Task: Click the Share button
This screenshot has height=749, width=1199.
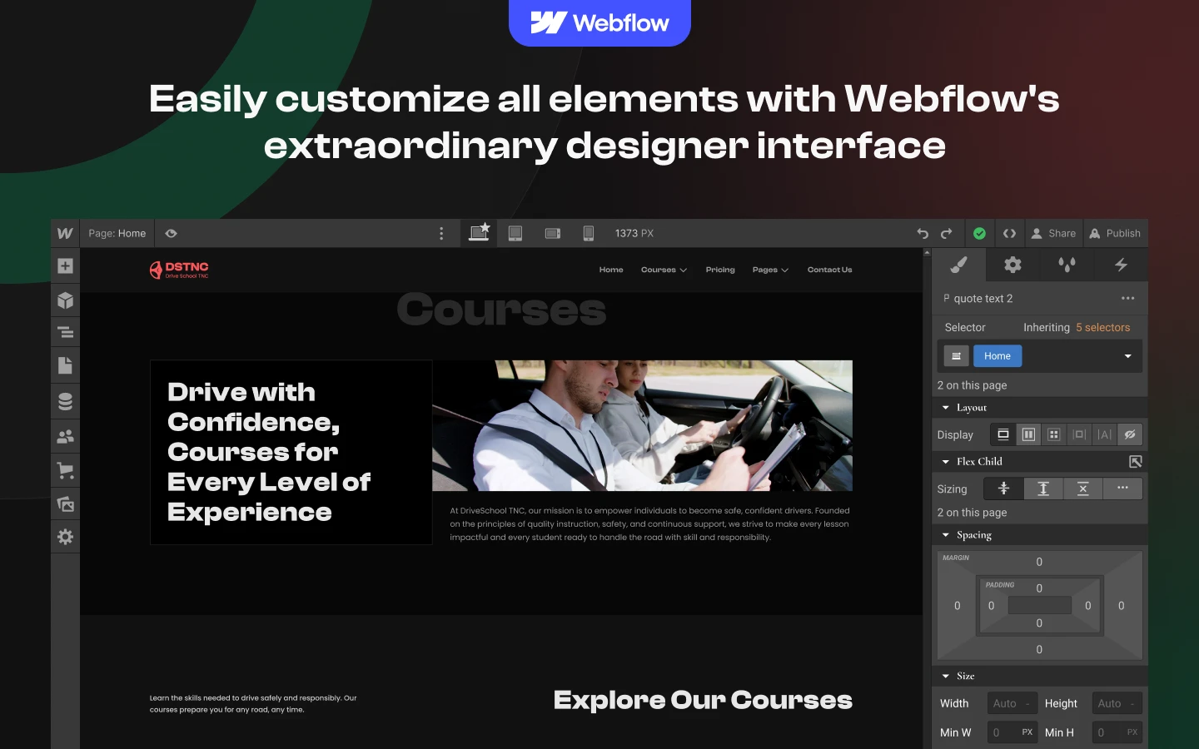Action: [1053, 234]
